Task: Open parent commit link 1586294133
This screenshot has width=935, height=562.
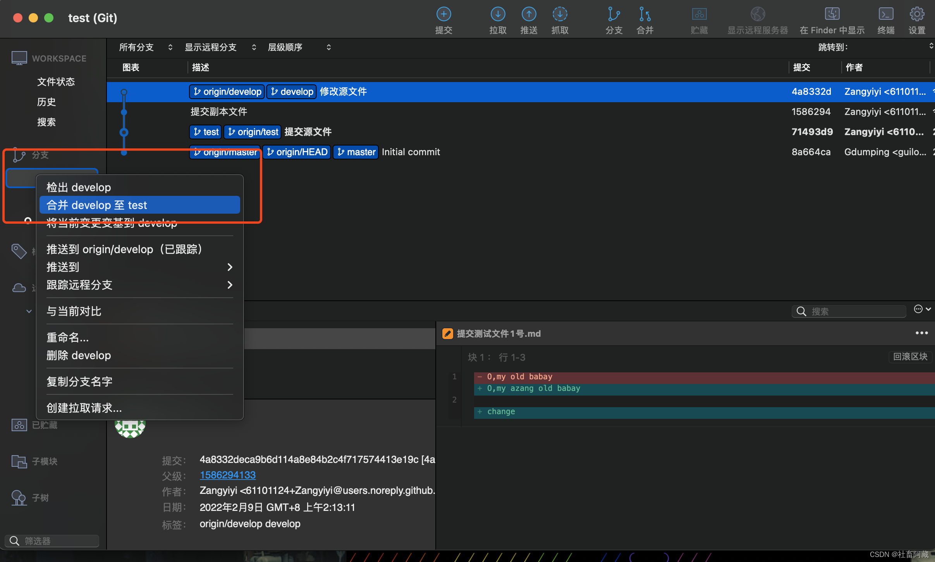Action: point(228,475)
